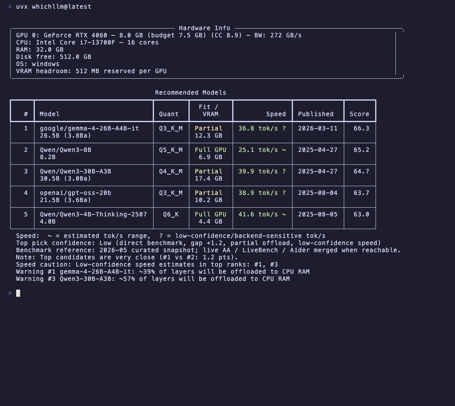
Task: Click the score 64.7
Action: coord(361,172)
